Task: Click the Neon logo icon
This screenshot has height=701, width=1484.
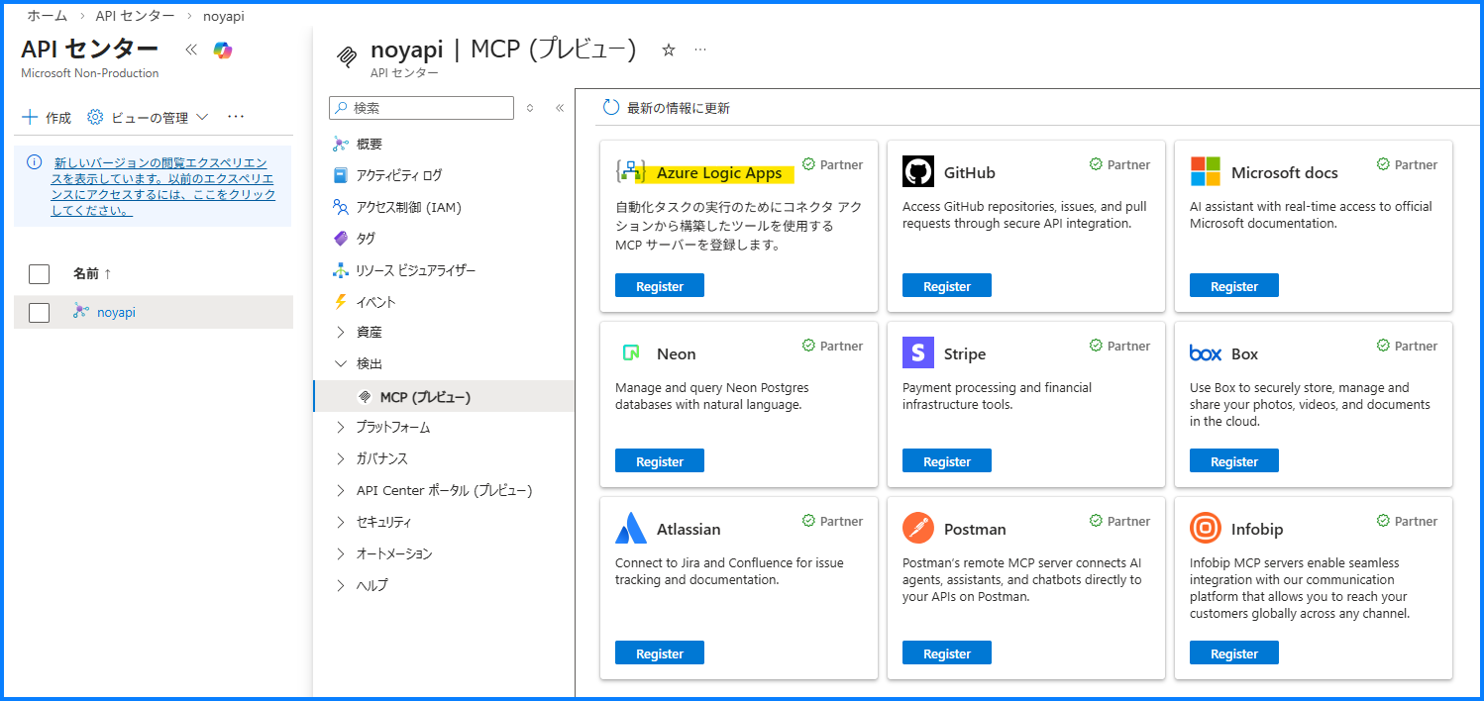Action: tap(630, 352)
